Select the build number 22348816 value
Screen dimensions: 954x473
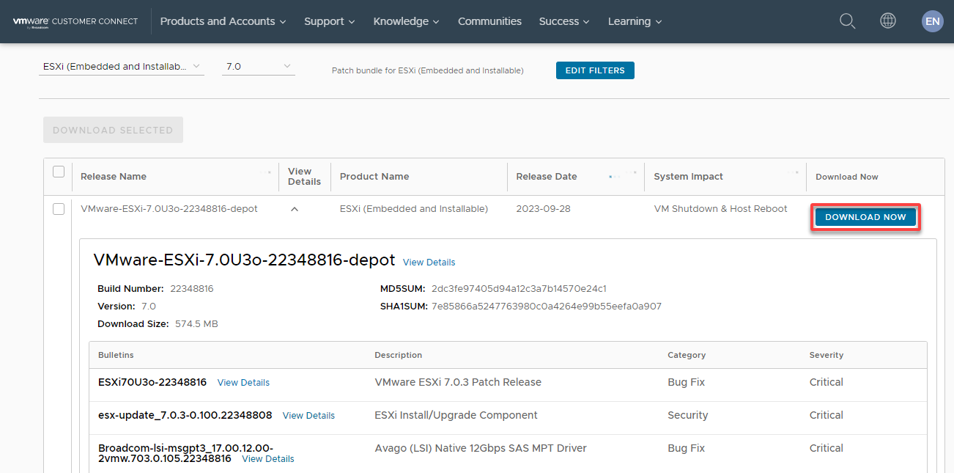pyautogui.click(x=192, y=289)
